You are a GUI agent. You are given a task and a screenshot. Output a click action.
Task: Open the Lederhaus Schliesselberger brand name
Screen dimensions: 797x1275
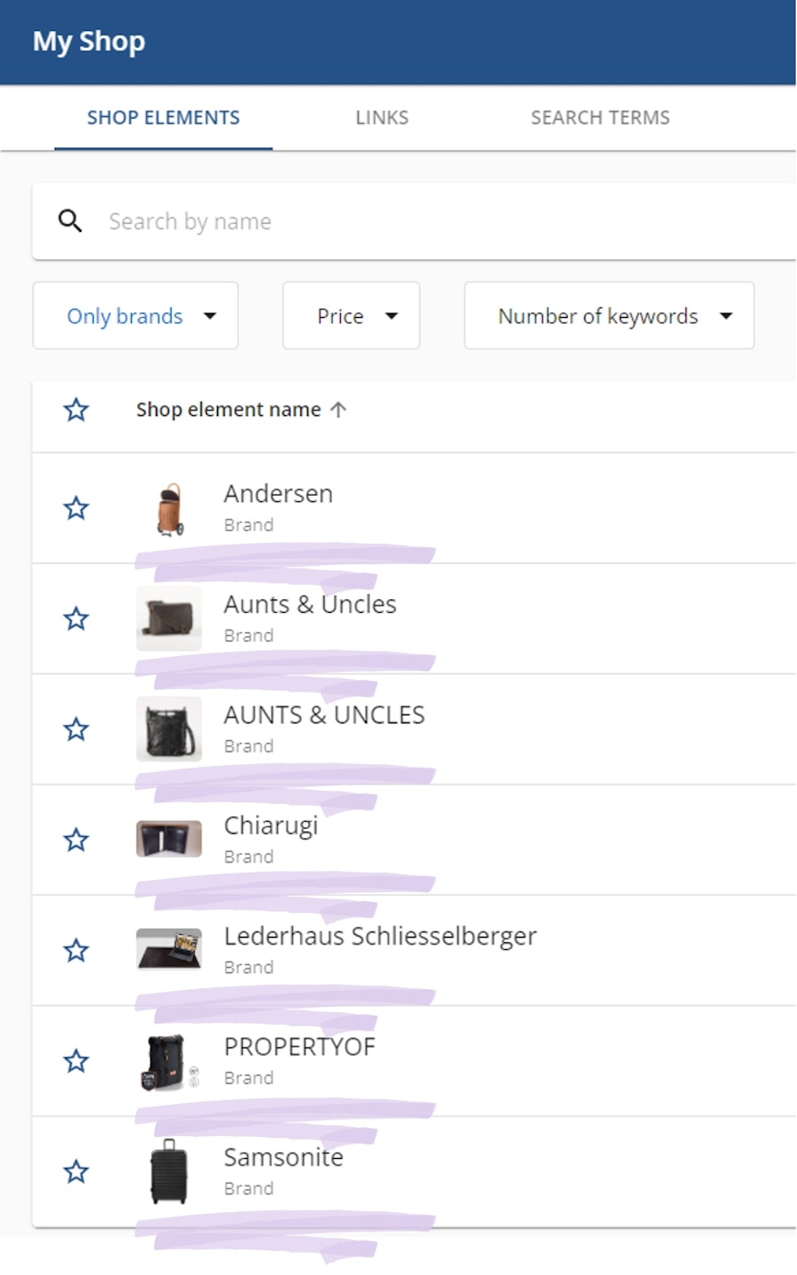click(x=380, y=936)
